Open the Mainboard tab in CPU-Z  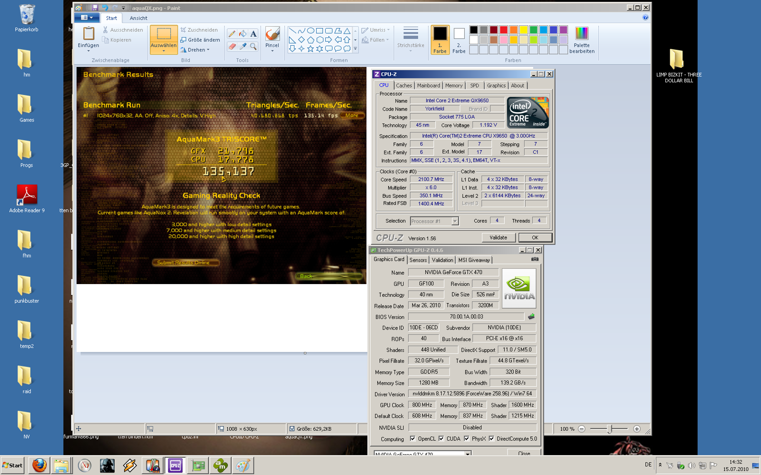point(429,85)
